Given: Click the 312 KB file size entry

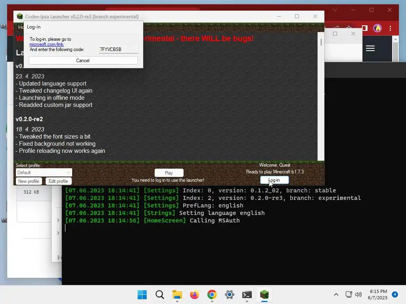Looking at the screenshot, I should coord(31,192).
